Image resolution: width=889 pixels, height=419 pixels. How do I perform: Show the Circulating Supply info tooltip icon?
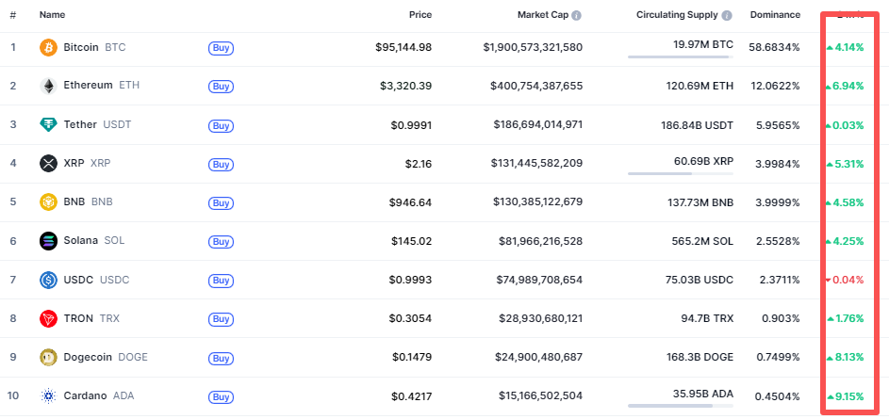point(727,16)
